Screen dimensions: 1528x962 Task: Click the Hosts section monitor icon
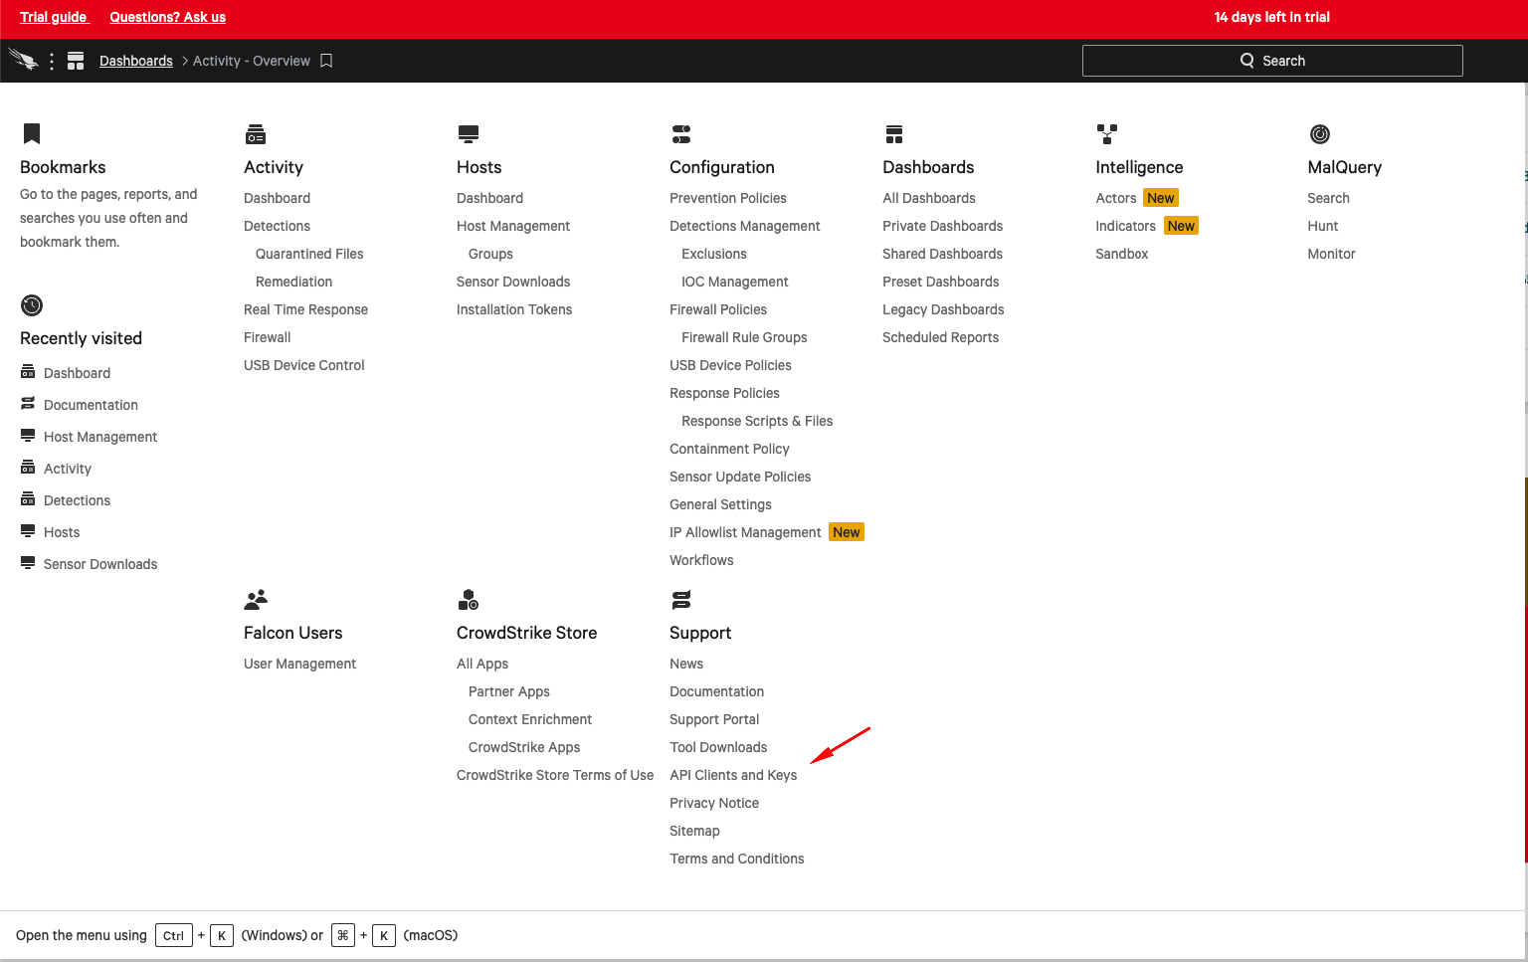pyautogui.click(x=469, y=134)
